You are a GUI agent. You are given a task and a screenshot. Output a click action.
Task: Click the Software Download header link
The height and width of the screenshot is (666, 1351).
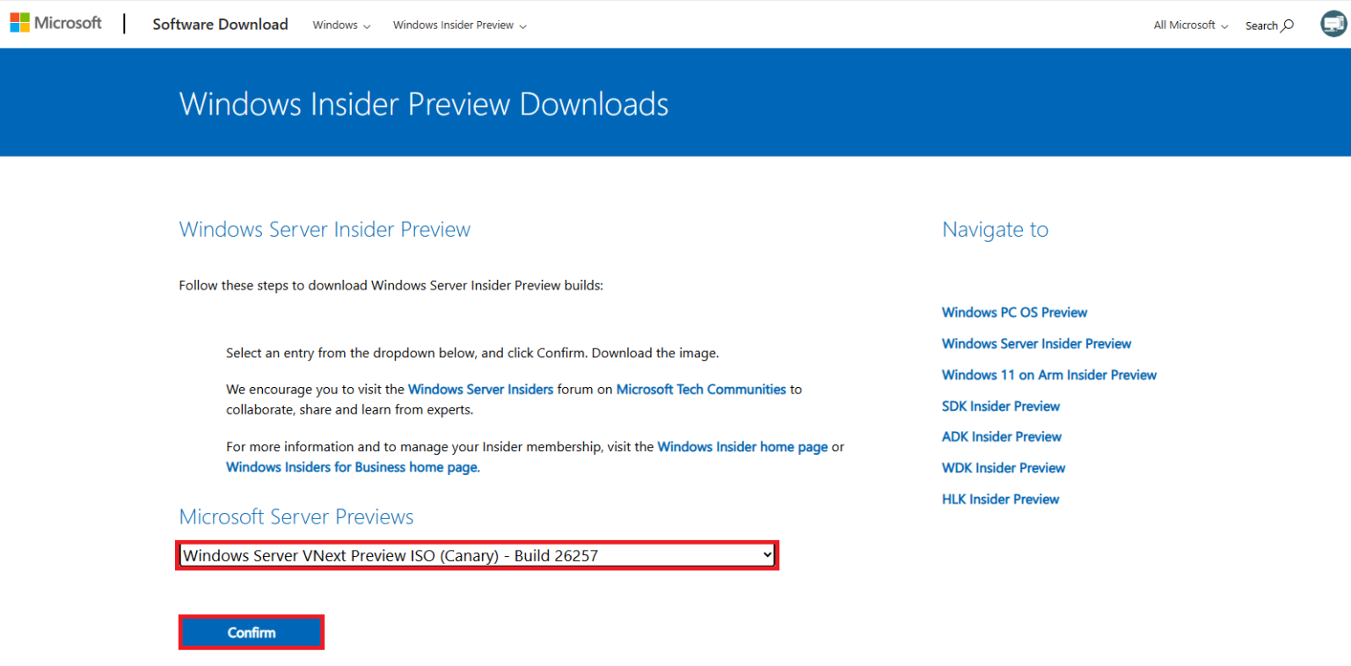click(x=221, y=24)
